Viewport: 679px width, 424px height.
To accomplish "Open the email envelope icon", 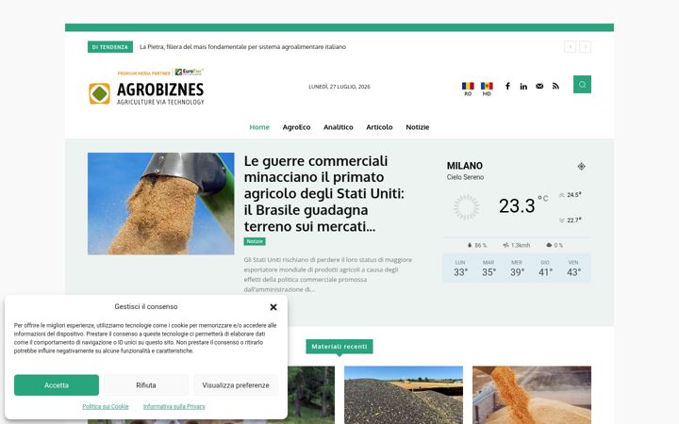I will point(539,86).
